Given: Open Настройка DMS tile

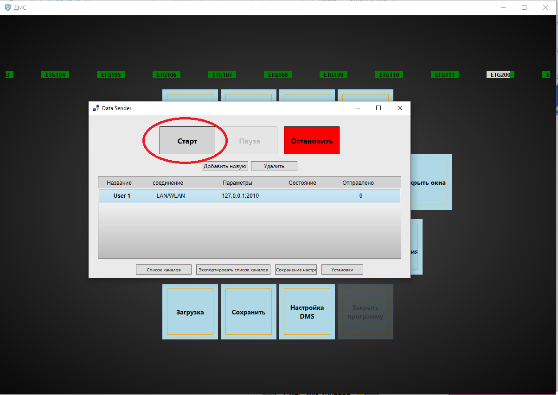Looking at the screenshot, I should tap(307, 312).
